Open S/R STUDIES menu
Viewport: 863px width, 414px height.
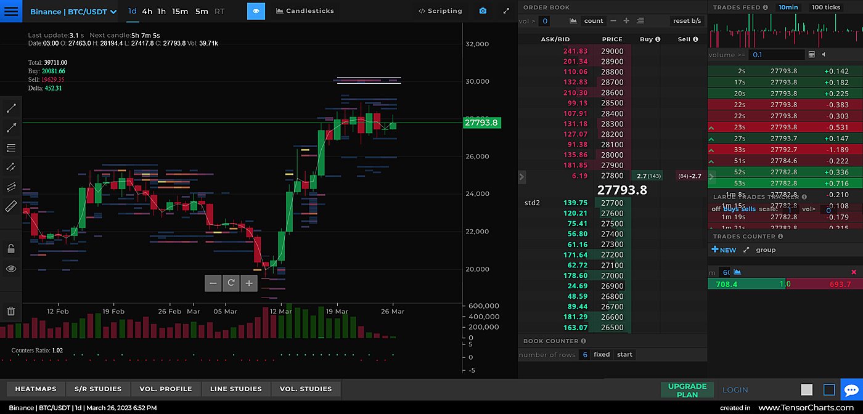point(98,389)
